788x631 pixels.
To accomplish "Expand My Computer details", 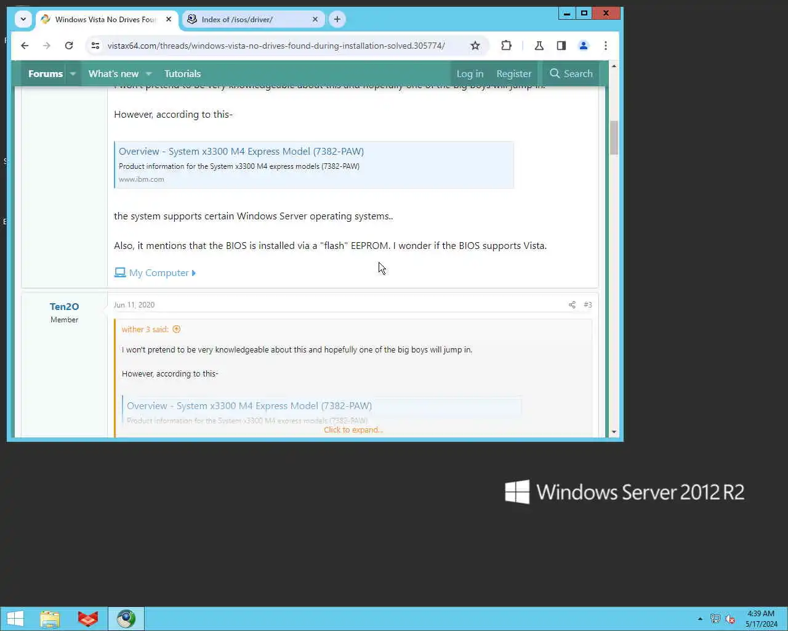I will click(155, 272).
